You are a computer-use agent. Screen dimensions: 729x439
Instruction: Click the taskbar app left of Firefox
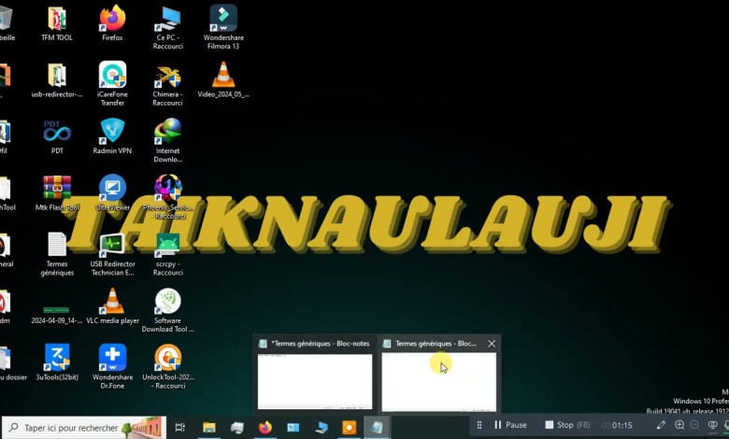[237, 427]
